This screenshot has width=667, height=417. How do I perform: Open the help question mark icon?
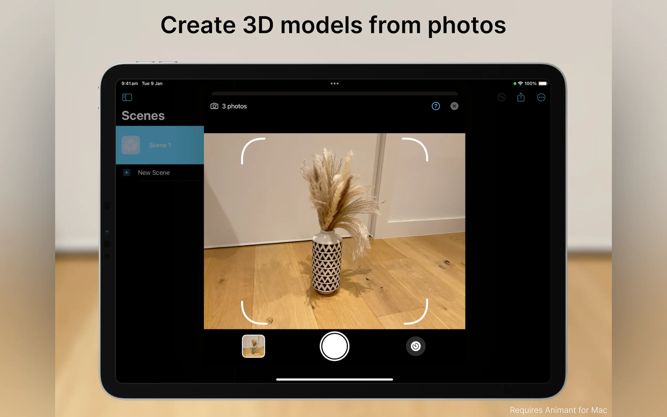[436, 106]
